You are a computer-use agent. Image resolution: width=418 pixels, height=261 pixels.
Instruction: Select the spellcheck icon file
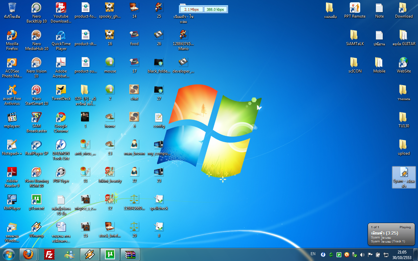click(159, 202)
